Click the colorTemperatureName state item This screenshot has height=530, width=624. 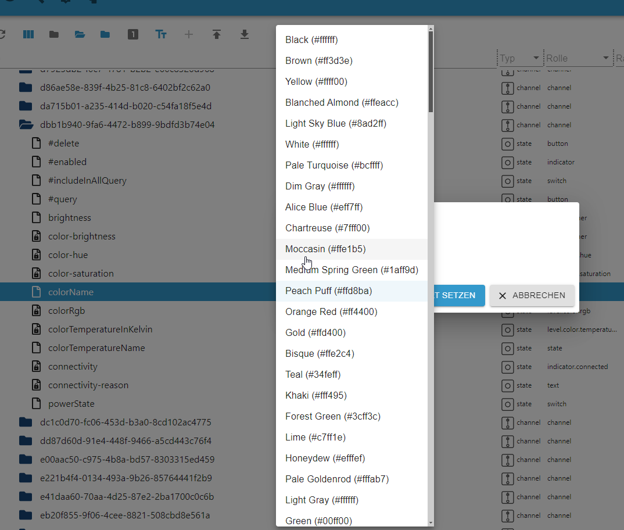[96, 348]
